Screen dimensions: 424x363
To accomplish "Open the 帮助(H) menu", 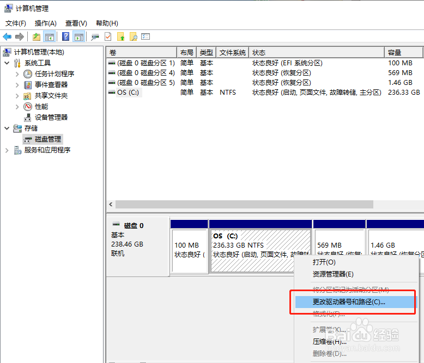I will pos(107,23).
